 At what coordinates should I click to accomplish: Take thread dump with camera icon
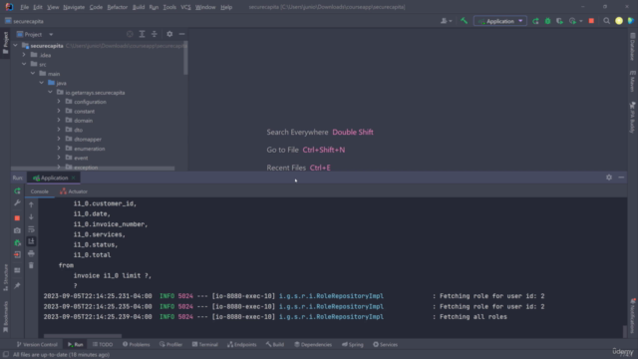pyautogui.click(x=17, y=230)
